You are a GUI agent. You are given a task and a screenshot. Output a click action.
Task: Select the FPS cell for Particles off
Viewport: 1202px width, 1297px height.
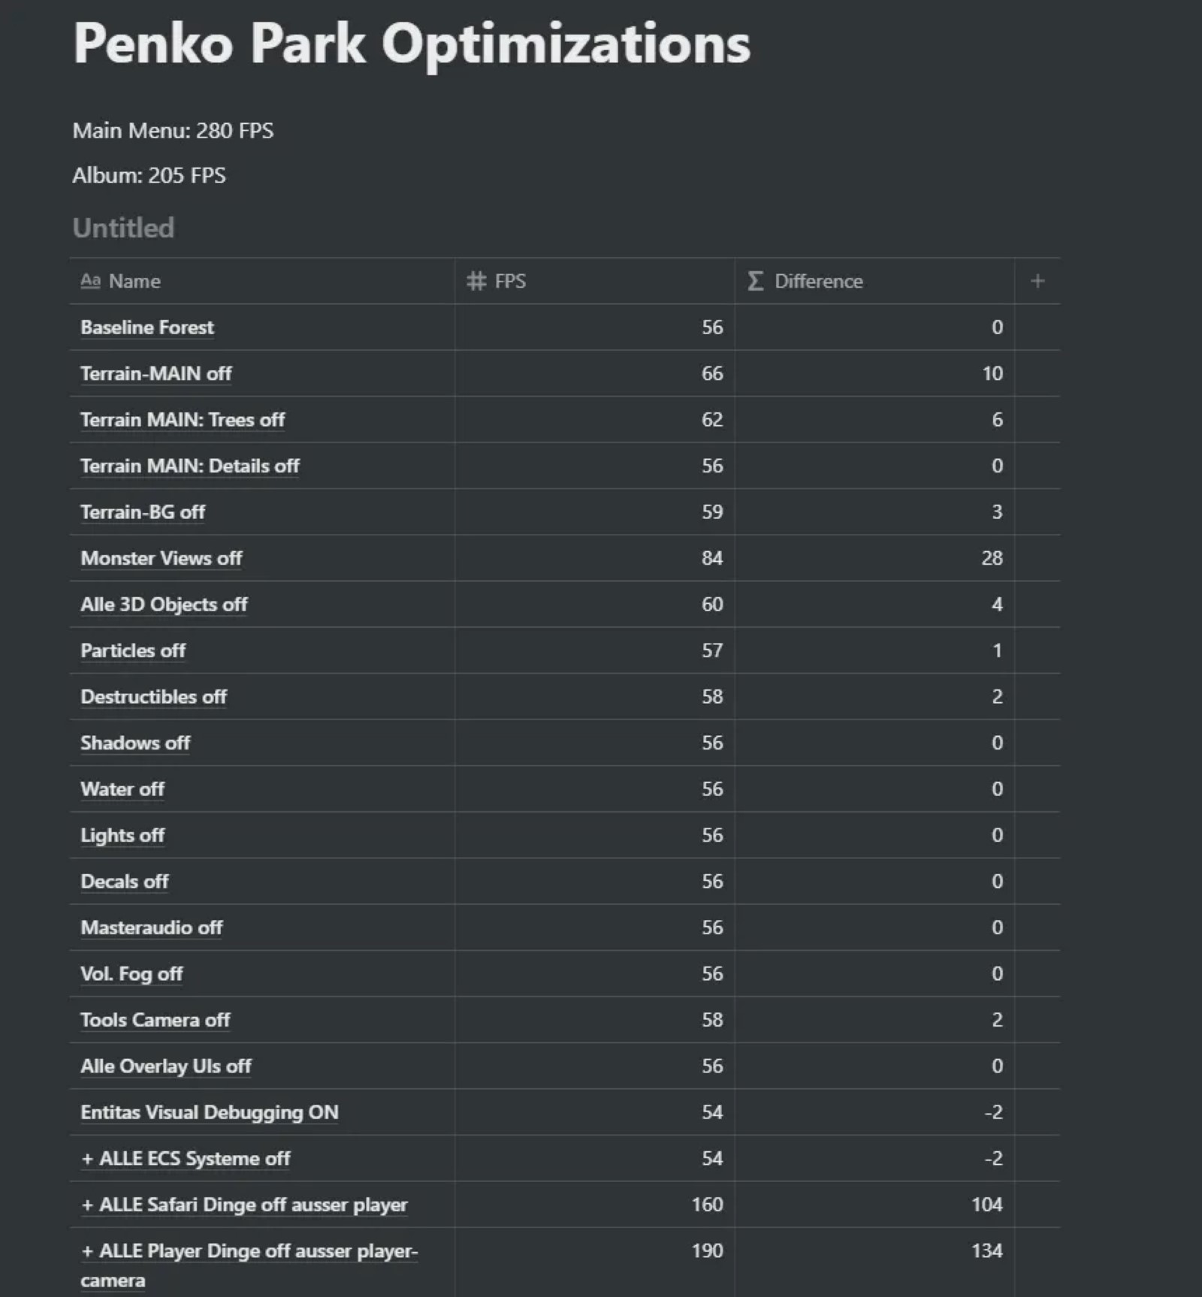pos(594,650)
